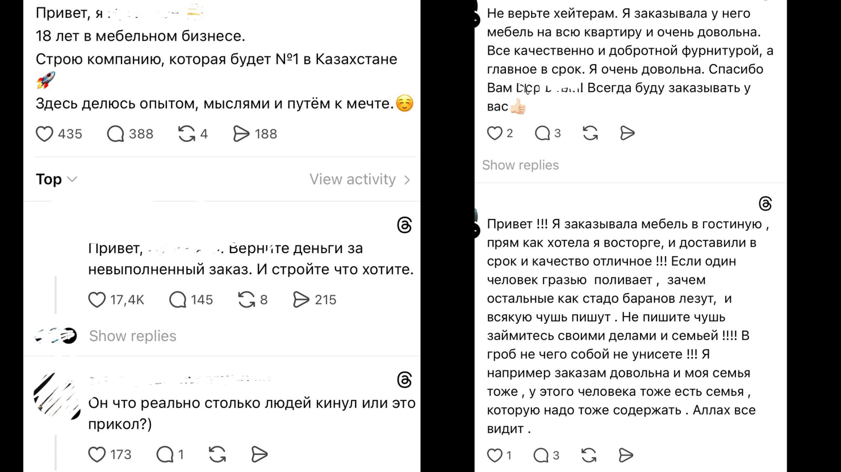Like the main post with 435 likes
Screen dimensions: 841x472
[44, 134]
